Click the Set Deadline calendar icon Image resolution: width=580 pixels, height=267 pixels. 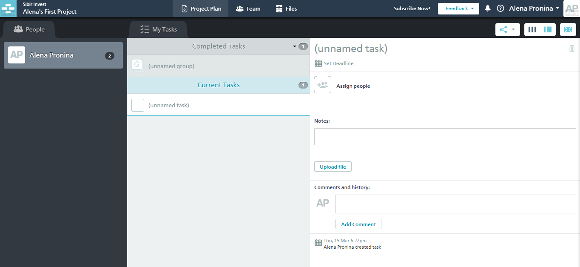tap(318, 63)
